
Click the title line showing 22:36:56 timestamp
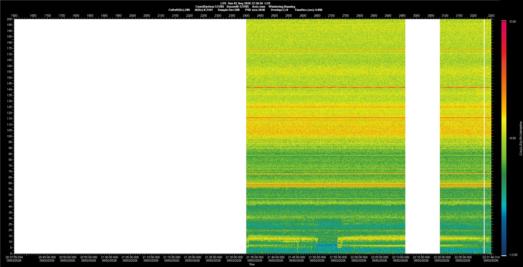[x=245, y=3]
